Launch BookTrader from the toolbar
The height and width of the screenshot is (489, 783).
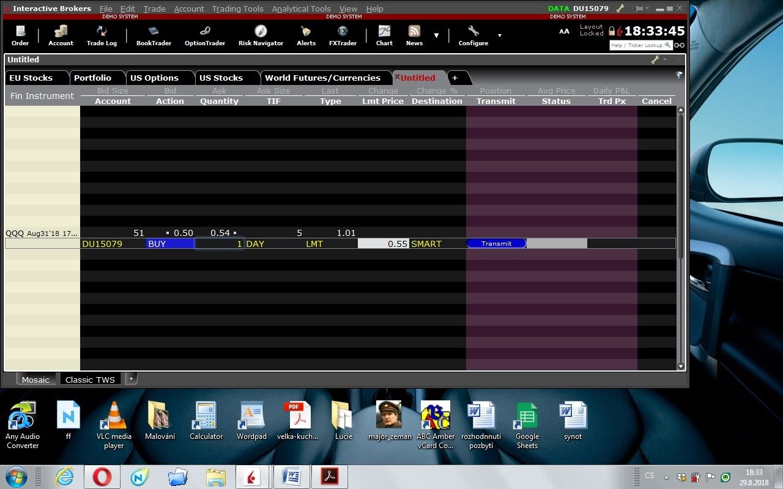tap(154, 35)
